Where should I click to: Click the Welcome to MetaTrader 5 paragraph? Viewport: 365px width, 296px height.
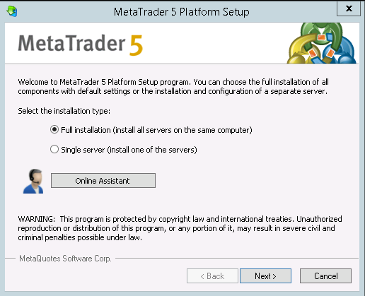[x=173, y=87]
